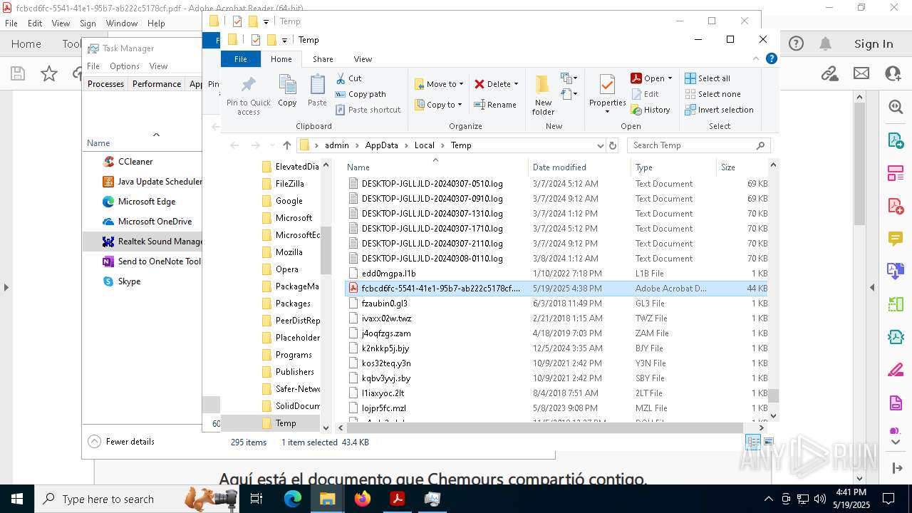Screen dimensions: 912x513
Task: Open the File tab in Explorer
Action: click(241, 59)
